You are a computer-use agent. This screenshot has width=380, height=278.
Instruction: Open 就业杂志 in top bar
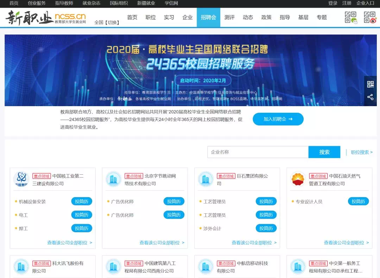[x=91, y=3]
